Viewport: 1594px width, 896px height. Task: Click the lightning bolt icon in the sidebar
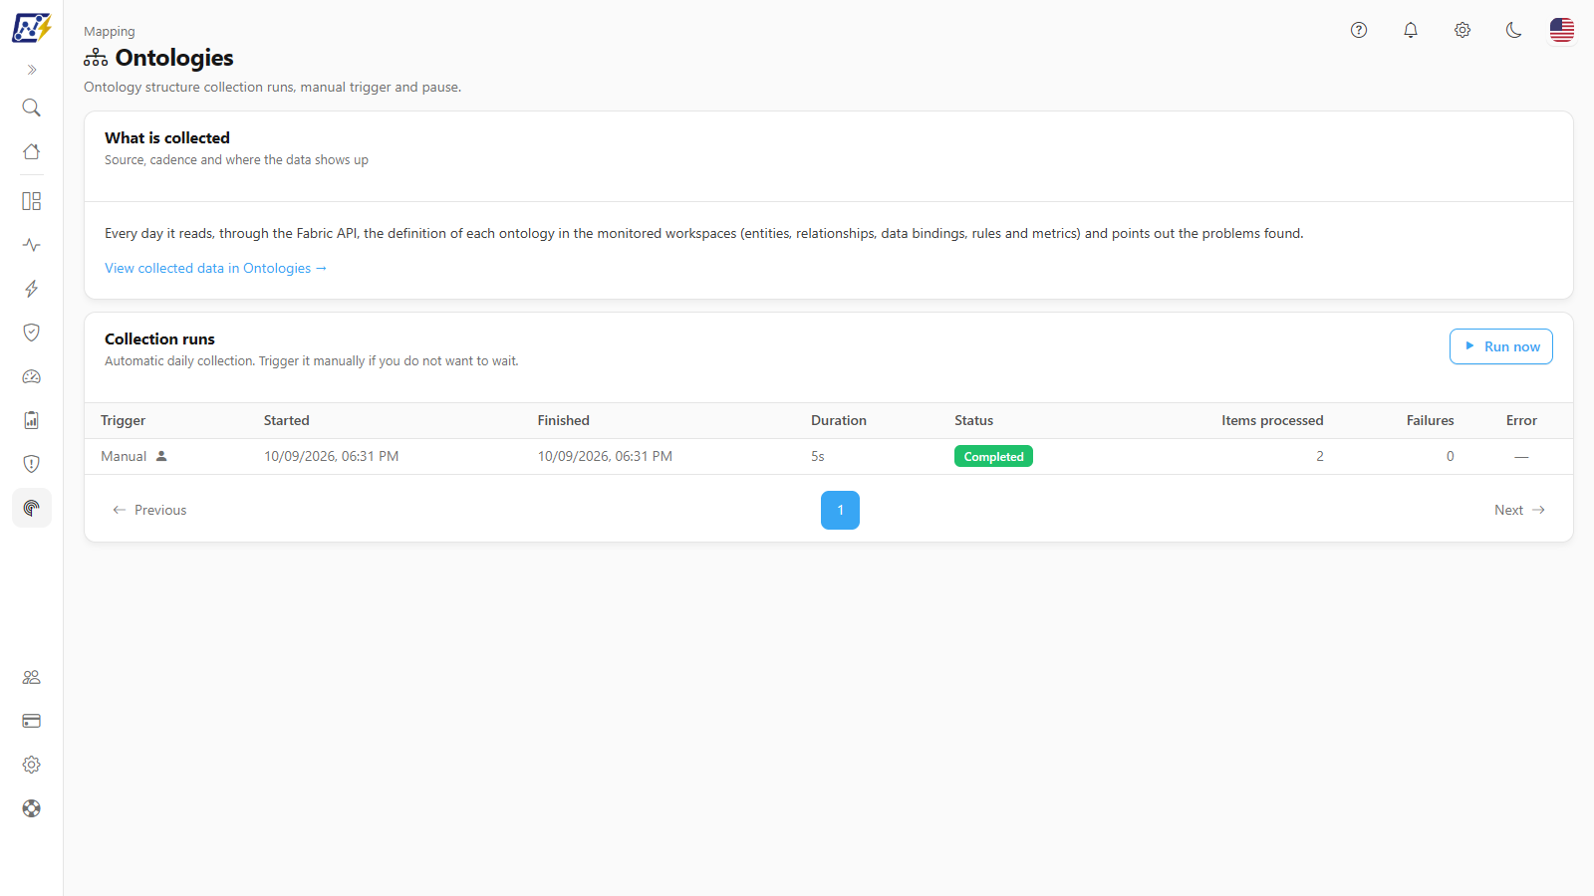(x=32, y=289)
